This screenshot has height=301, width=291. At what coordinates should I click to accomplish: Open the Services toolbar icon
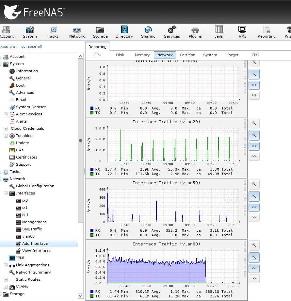click(172, 32)
